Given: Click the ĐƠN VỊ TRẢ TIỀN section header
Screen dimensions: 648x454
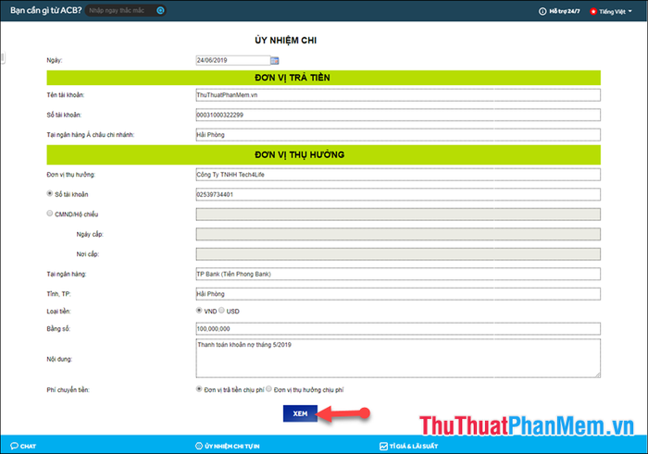Looking at the screenshot, I should pyautogui.click(x=324, y=78).
